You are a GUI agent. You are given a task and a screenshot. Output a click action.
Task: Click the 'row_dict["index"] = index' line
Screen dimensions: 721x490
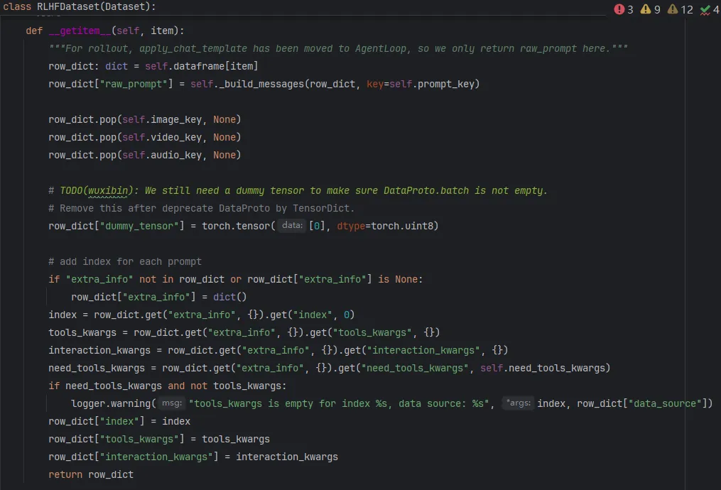[x=119, y=421]
